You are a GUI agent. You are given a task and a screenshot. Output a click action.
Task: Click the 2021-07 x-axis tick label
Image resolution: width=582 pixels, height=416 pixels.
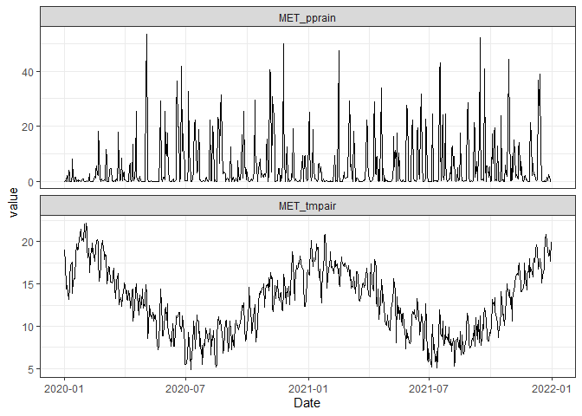(x=430, y=387)
